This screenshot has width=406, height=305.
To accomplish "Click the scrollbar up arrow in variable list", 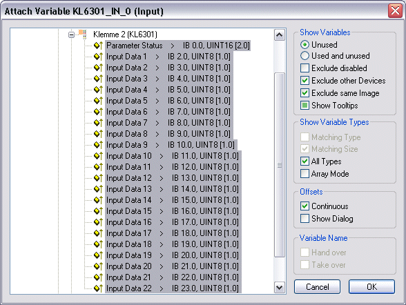I will point(280,35).
